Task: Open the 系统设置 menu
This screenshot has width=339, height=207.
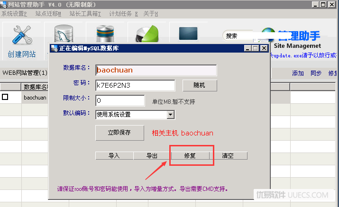Action: pyautogui.click(x=14, y=14)
